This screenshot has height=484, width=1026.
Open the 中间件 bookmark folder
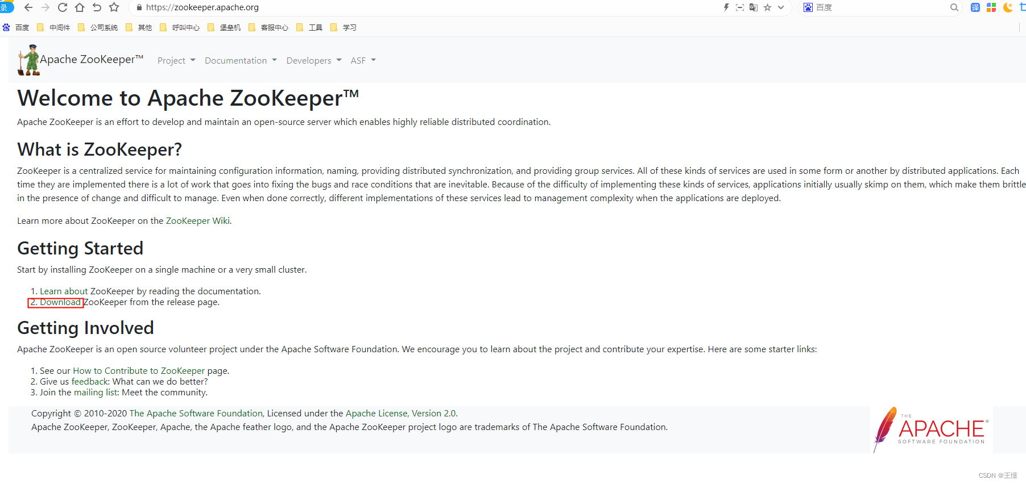pos(53,27)
